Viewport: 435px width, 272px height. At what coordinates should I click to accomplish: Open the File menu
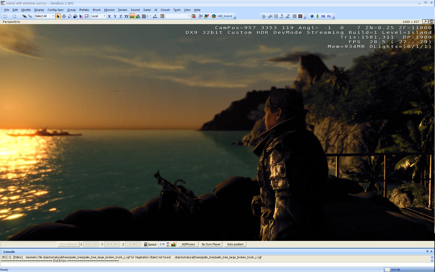[x=7, y=10]
